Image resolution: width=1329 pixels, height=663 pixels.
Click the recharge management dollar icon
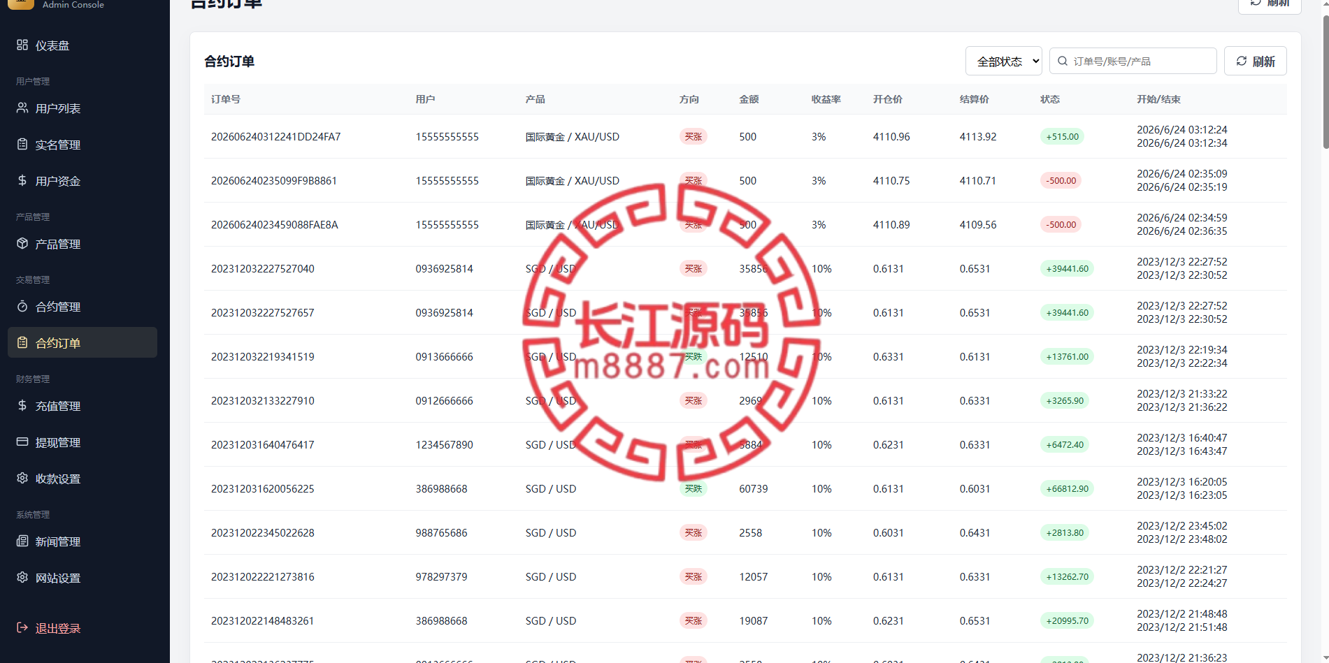click(x=22, y=405)
